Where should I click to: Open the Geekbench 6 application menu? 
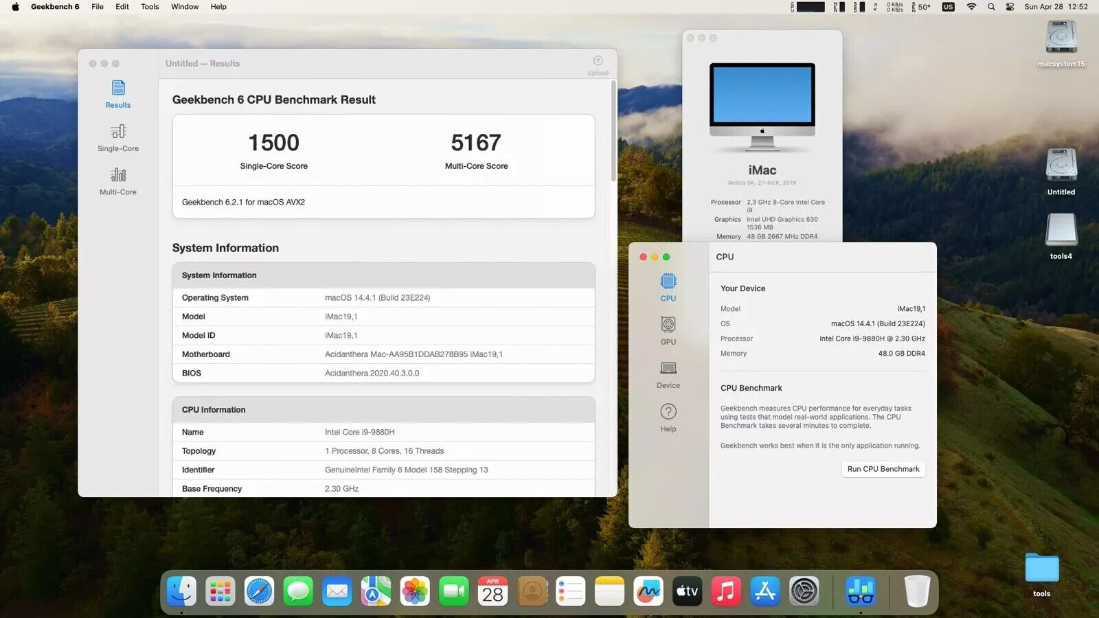[x=55, y=7]
